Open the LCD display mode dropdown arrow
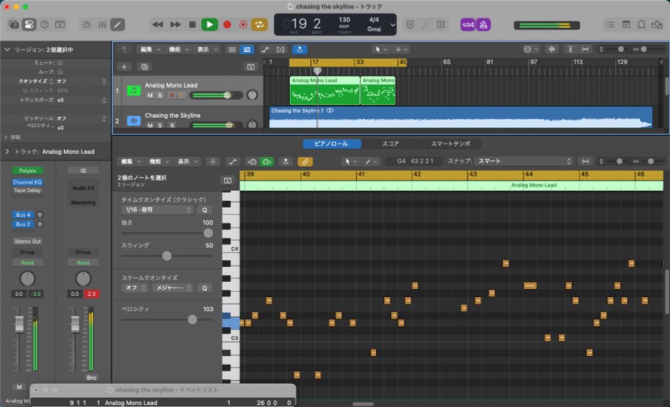Screen dimensions: 670x407 pyautogui.click(x=393, y=25)
